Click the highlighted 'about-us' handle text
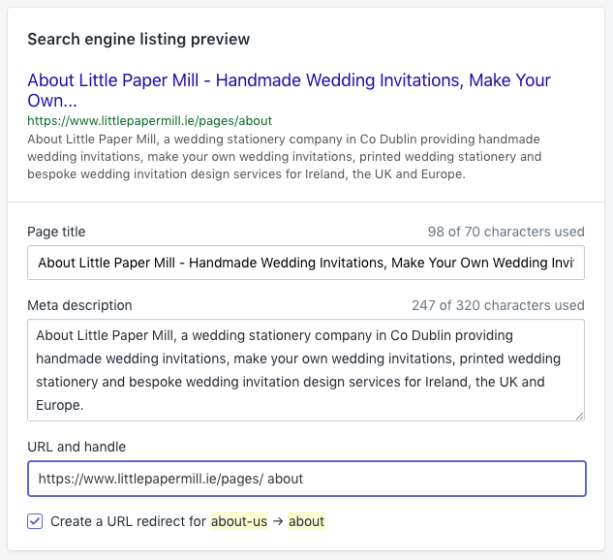The width and height of the screenshot is (613, 560). pos(239,521)
